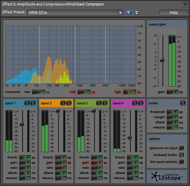190x186 pixels.
Task: Bypass band 3
Action: click(105, 103)
